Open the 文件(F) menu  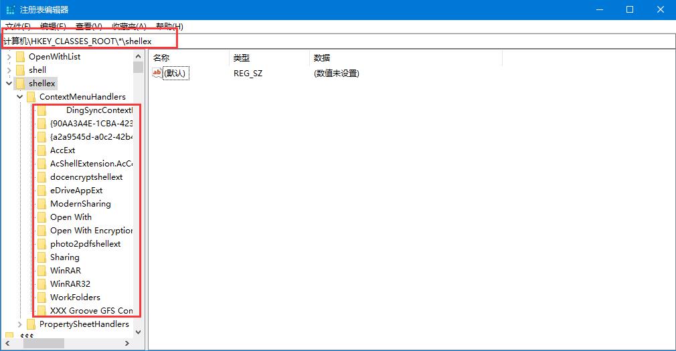17,27
